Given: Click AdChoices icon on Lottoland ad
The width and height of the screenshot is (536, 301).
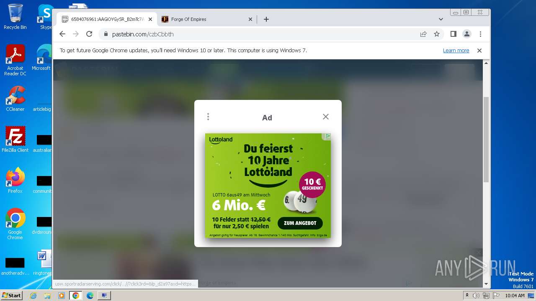Looking at the screenshot, I should [327, 136].
